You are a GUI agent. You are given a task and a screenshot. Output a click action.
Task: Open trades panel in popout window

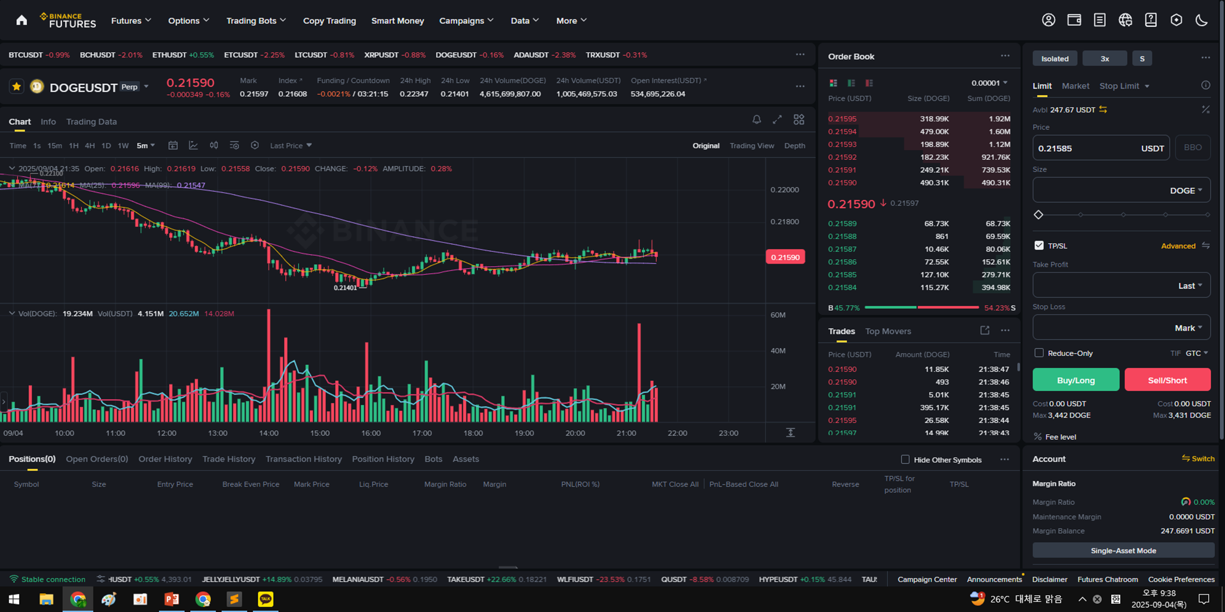point(985,330)
